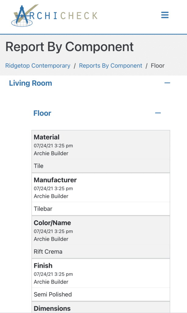Click Archie Builder under Material
187x313 pixels.
pyautogui.click(x=51, y=153)
